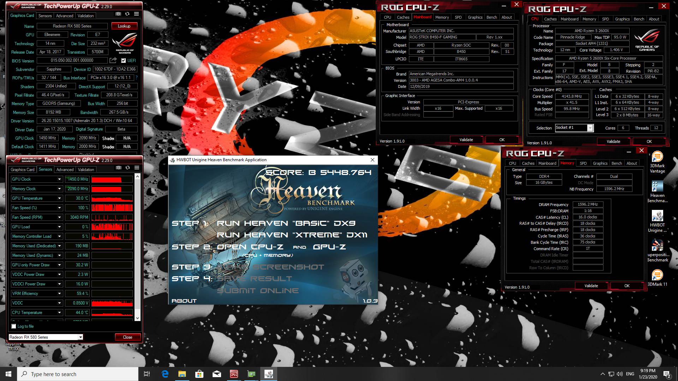Expand the VDDC sensor dropdown

(59, 303)
